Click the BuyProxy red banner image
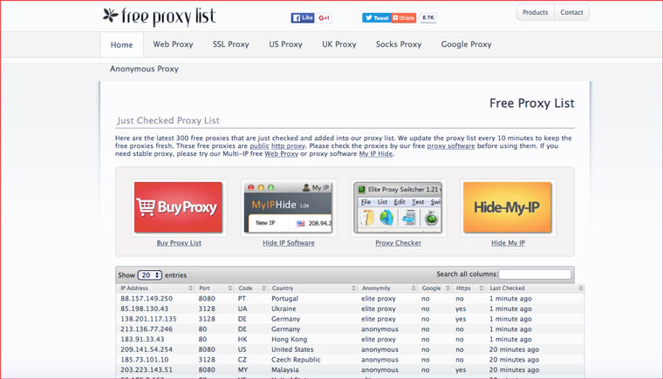This screenshot has width=663, height=379. 178,207
